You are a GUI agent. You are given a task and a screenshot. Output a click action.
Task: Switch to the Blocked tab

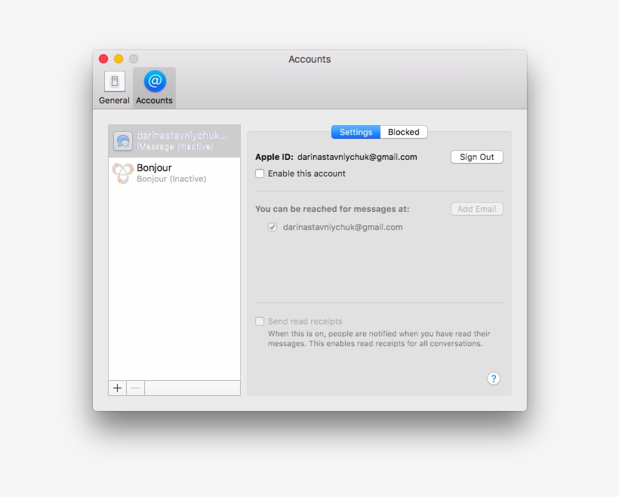(x=404, y=131)
